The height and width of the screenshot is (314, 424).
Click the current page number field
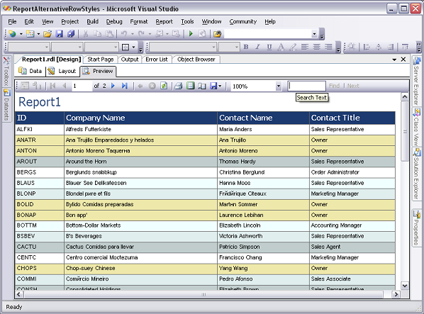[x=82, y=86]
